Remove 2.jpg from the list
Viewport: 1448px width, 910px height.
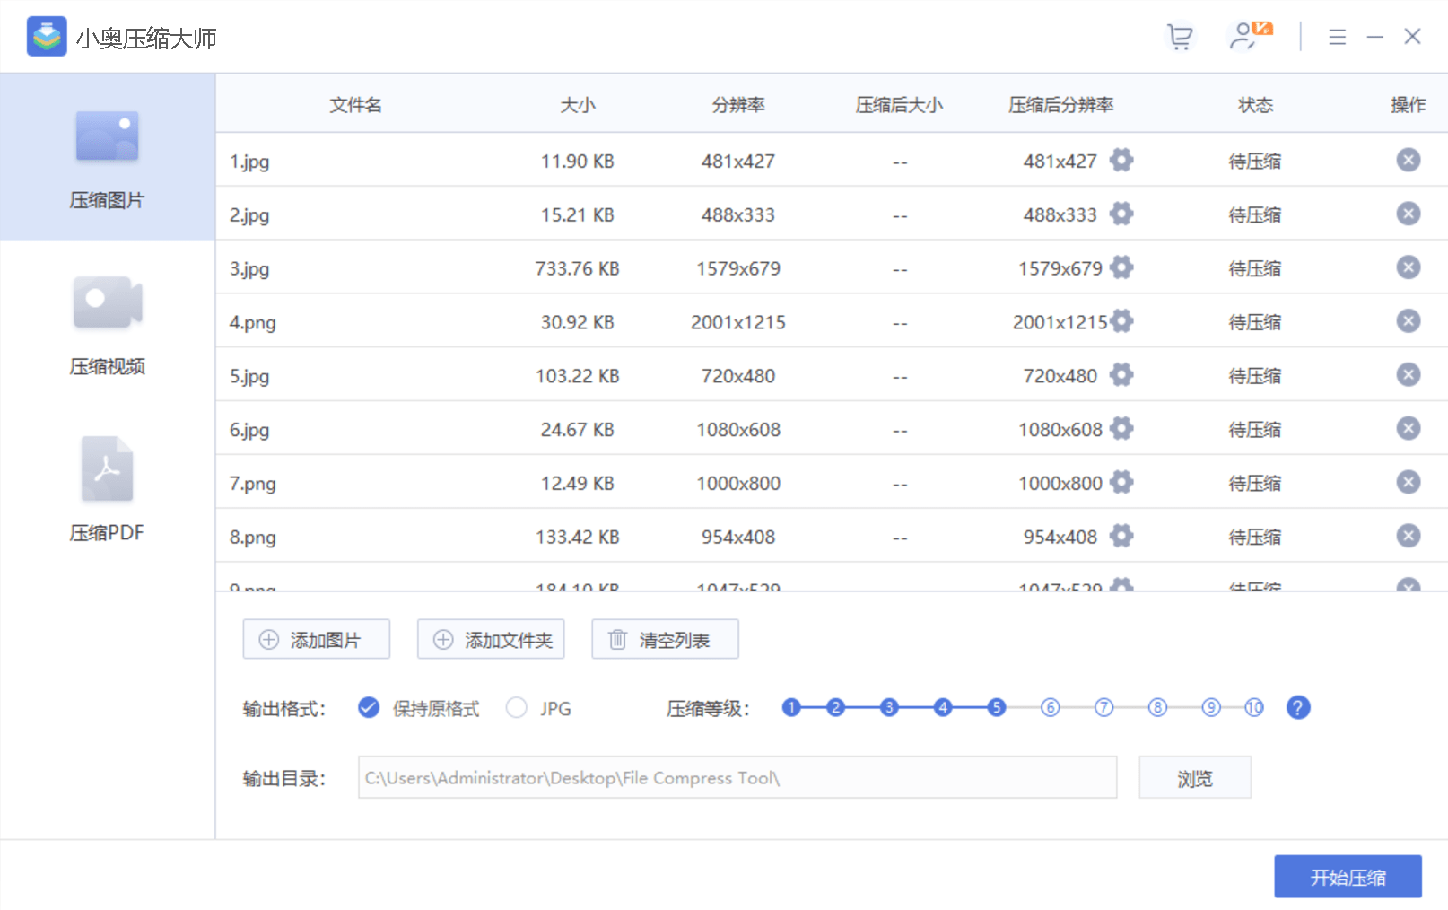coord(1408,214)
